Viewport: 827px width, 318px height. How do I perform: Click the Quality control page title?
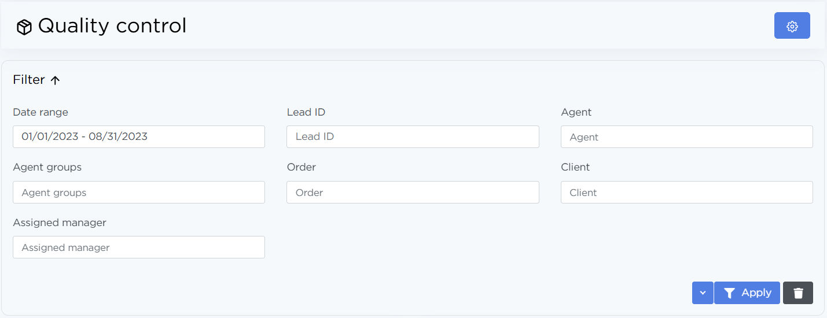[x=112, y=26]
